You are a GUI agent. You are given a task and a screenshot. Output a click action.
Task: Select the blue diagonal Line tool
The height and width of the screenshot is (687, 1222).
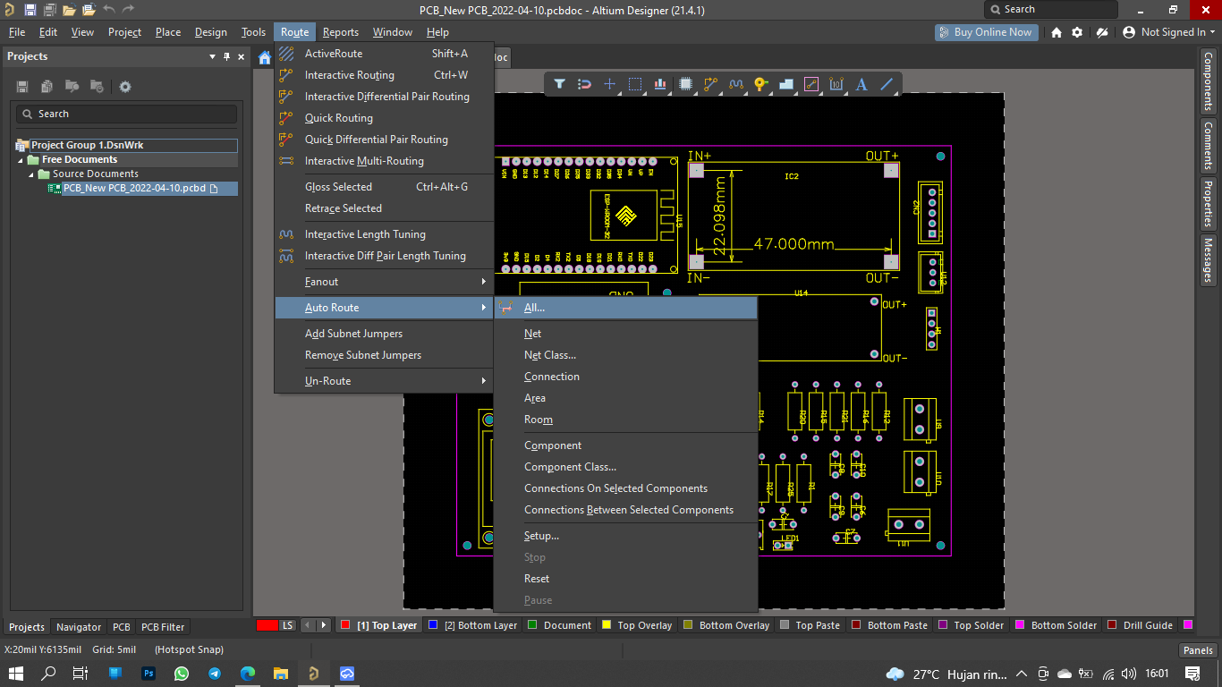pos(887,84)
